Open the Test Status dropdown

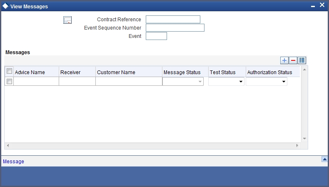[226, 82]
